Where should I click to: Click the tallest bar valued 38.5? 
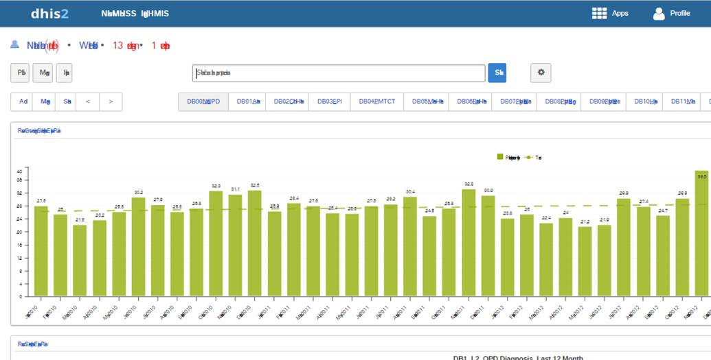701,233
